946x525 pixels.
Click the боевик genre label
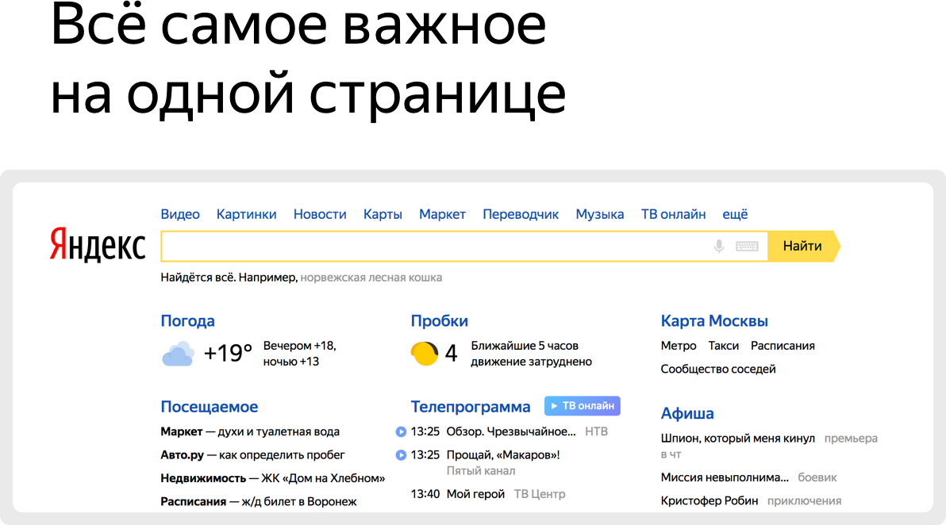click(817, 477)
